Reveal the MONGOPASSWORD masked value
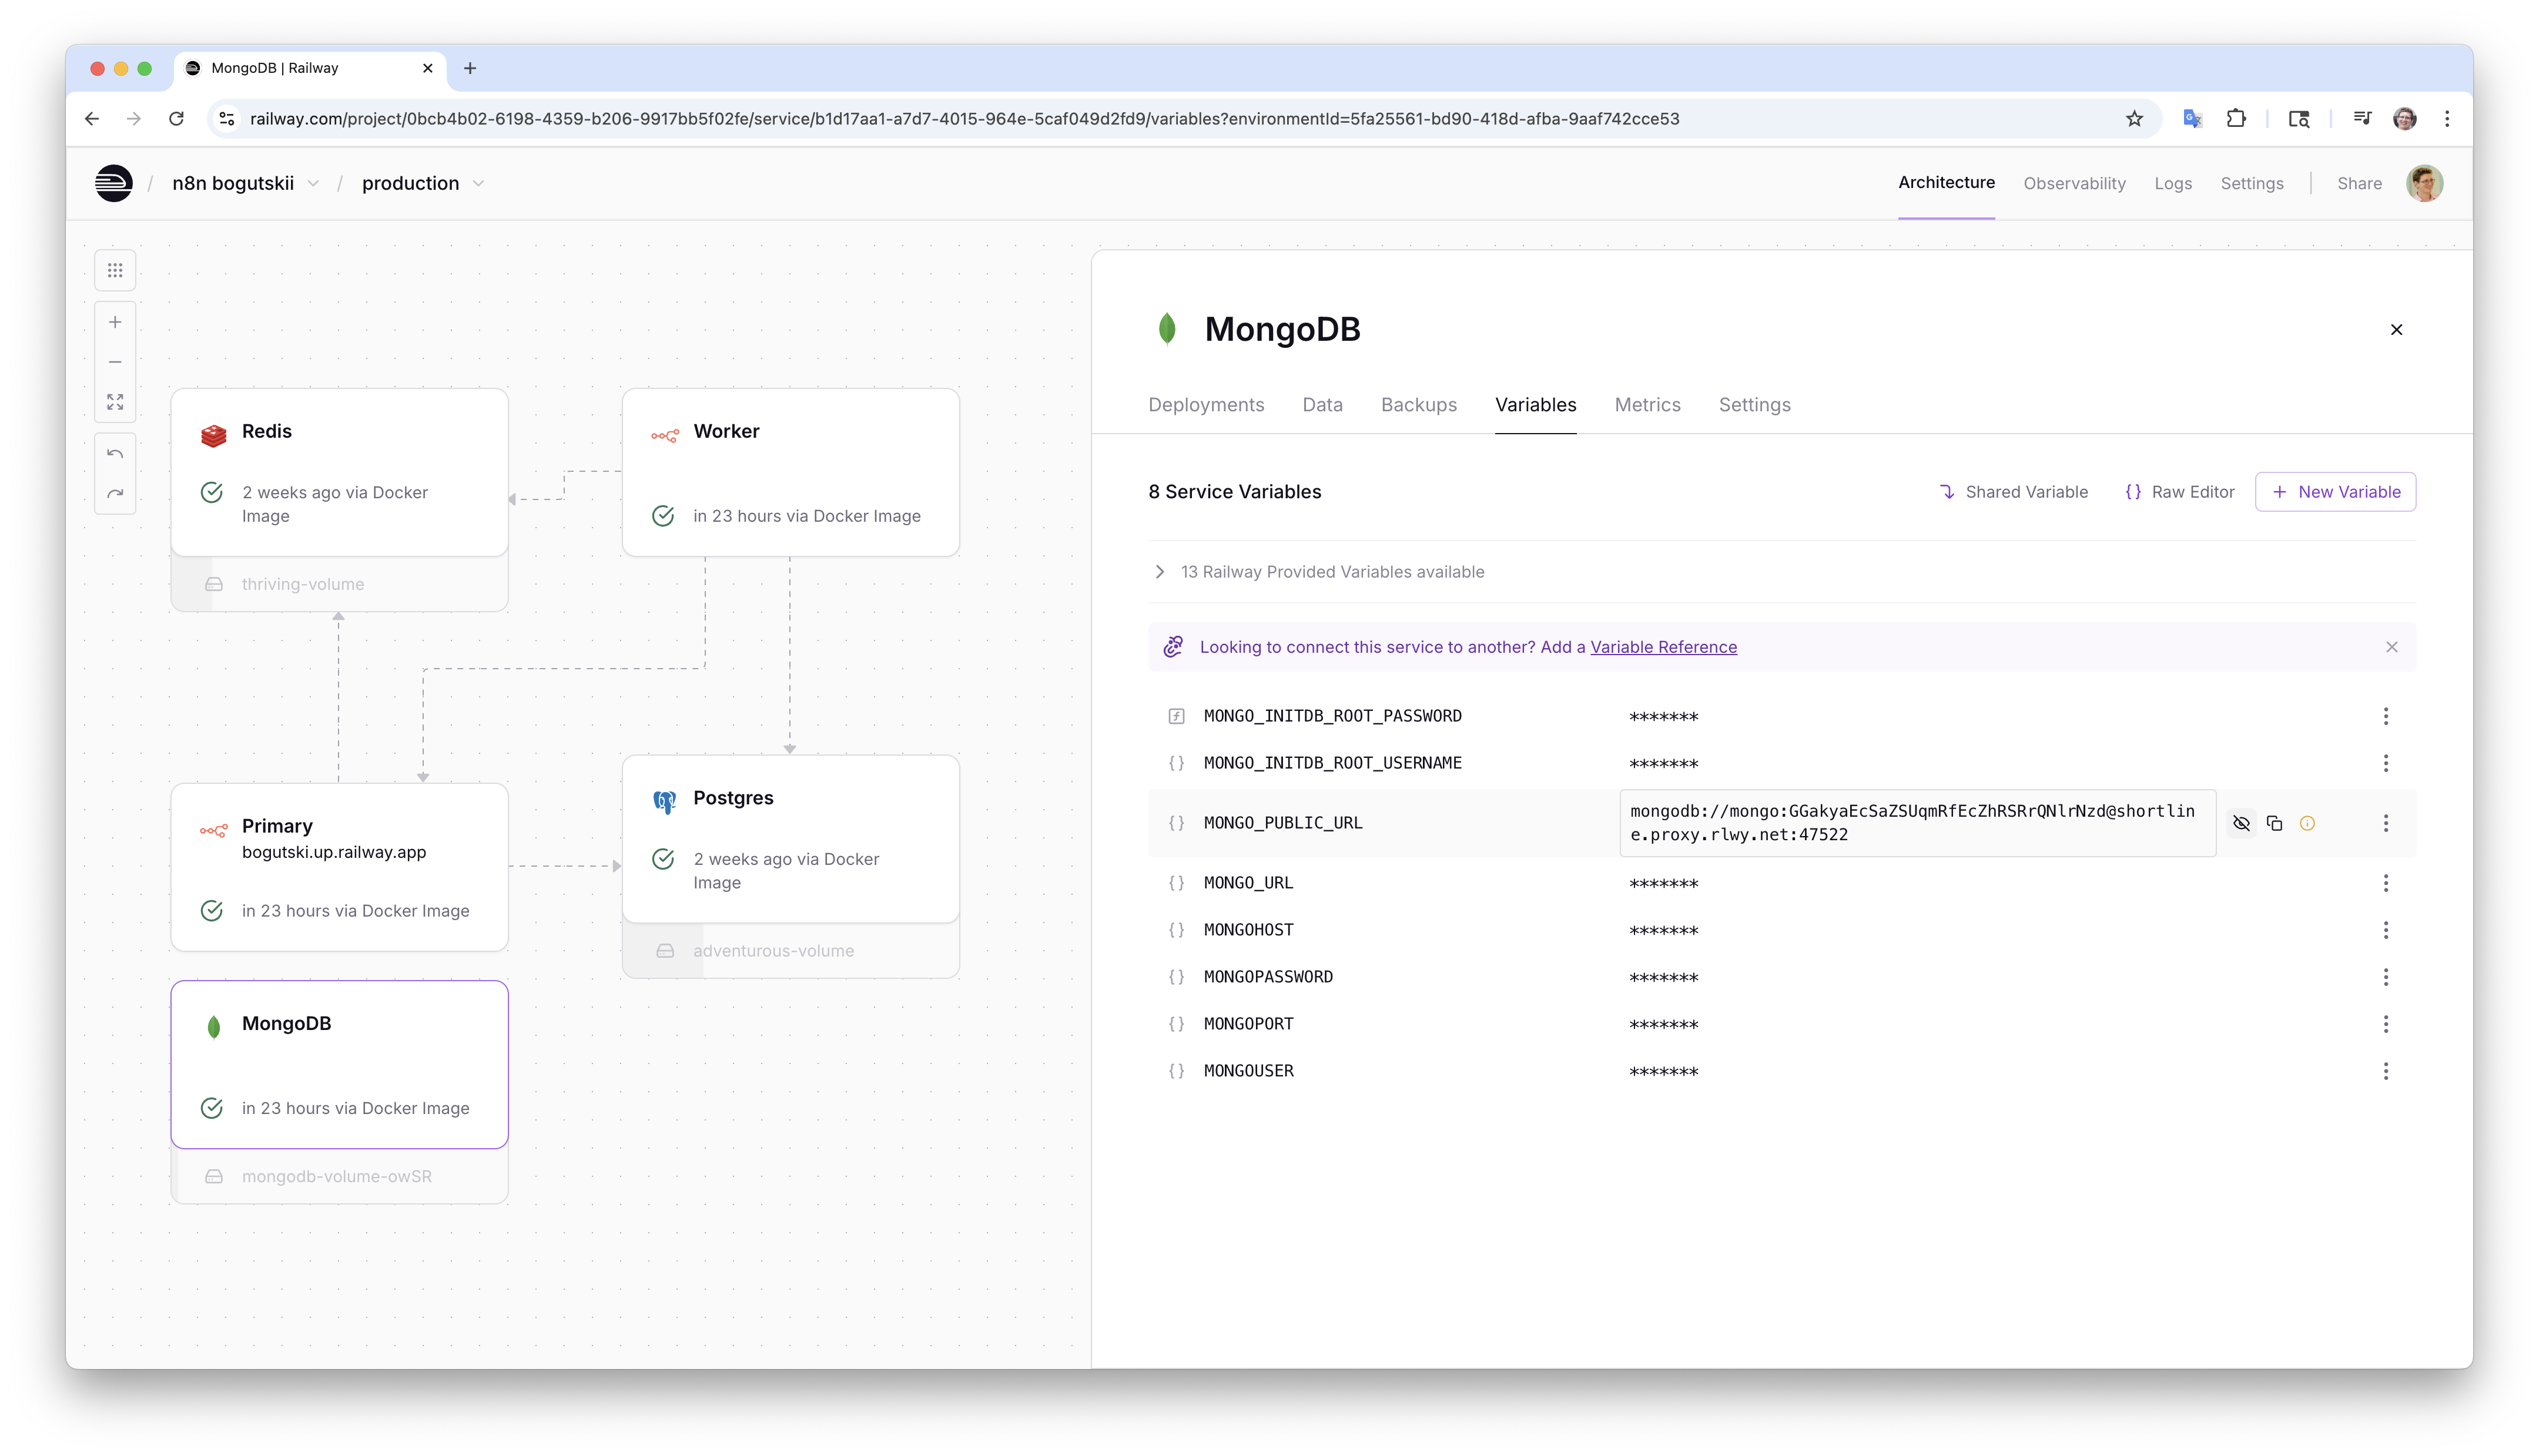This screenshot has height=1456, width=2539. [1663, 978]
